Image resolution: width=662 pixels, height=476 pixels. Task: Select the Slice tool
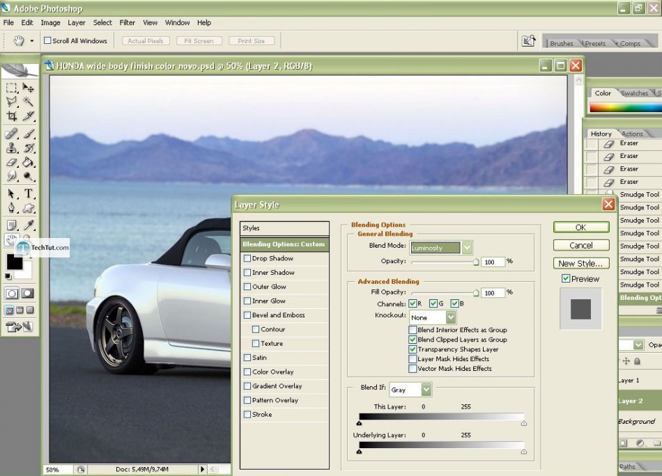[28, 116]
